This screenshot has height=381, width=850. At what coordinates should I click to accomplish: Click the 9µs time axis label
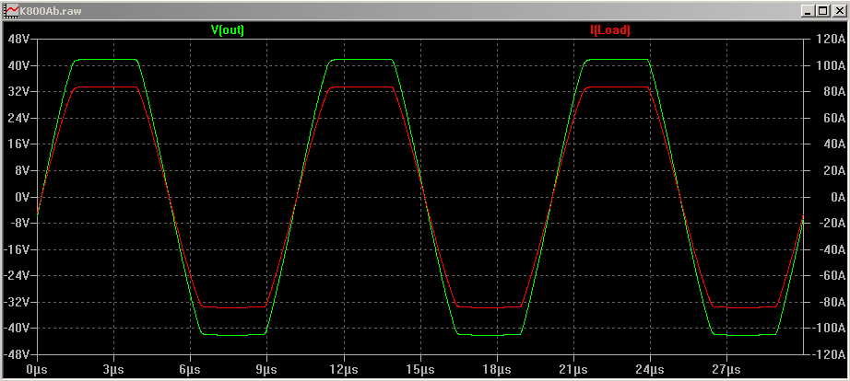pos(266,371)
